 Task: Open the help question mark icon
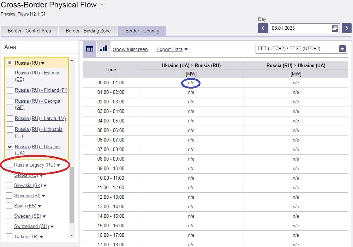[x=102, y=6]
